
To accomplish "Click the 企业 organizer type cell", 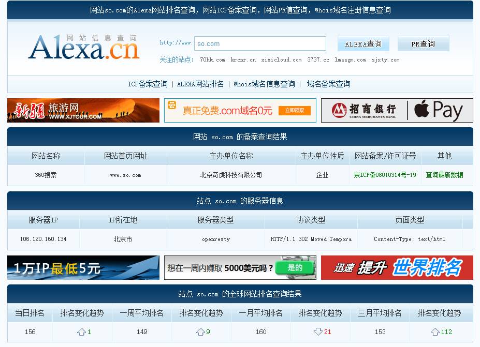I will coord(323,175).
